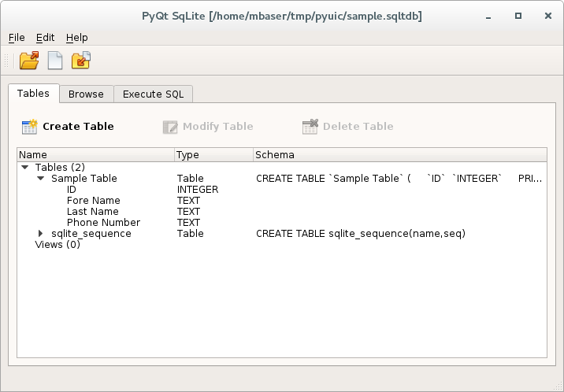Maximize the PyQt SqLite window
This screenshot has width=564, height=392.
(518, 16)
